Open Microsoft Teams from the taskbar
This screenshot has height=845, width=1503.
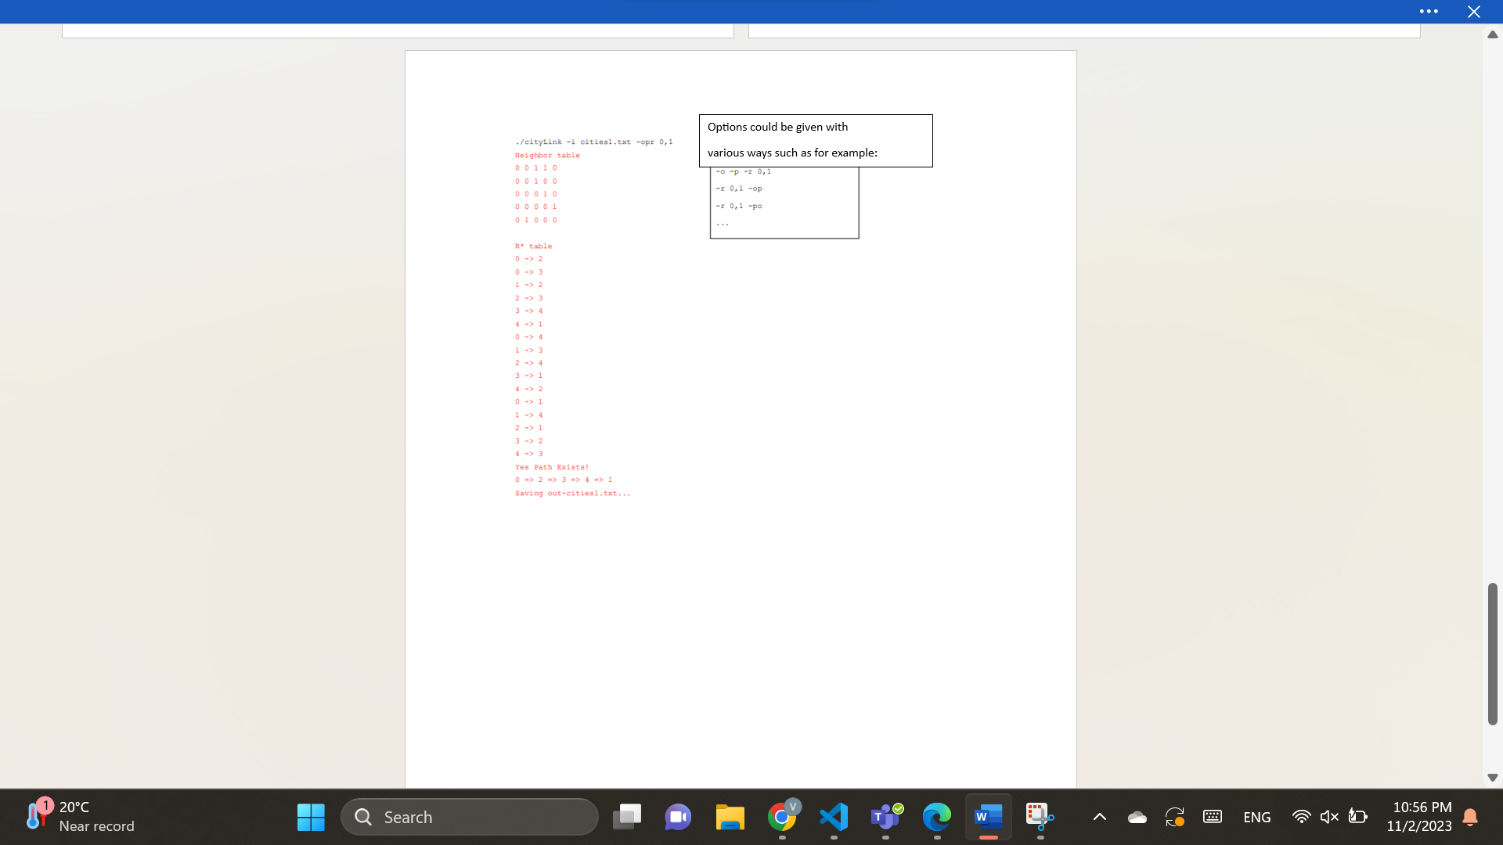pos(885,816)
